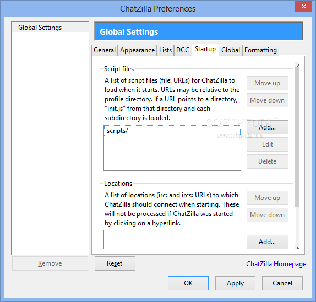The image size is (316, 302).
Task: Click the vertical scrollbar thumb
Action: [x=297, y=137]
